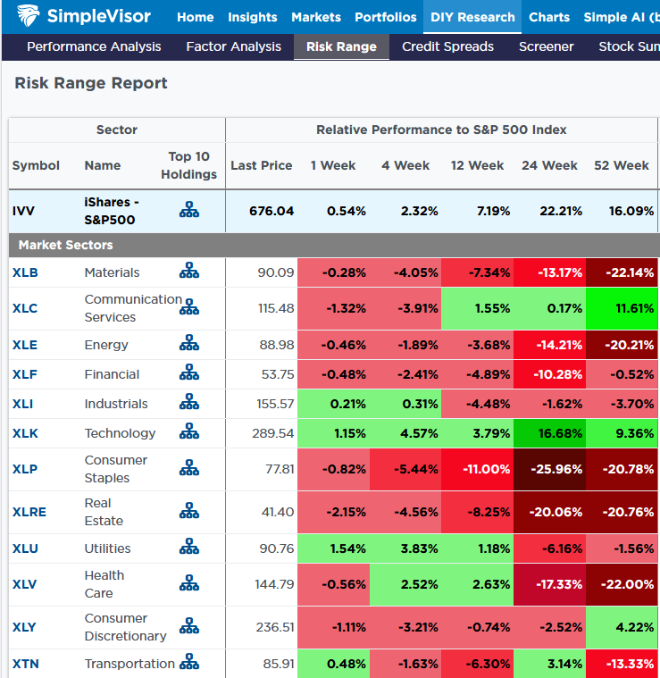
Task: Open the Markets menu
Action: [316, 17]
